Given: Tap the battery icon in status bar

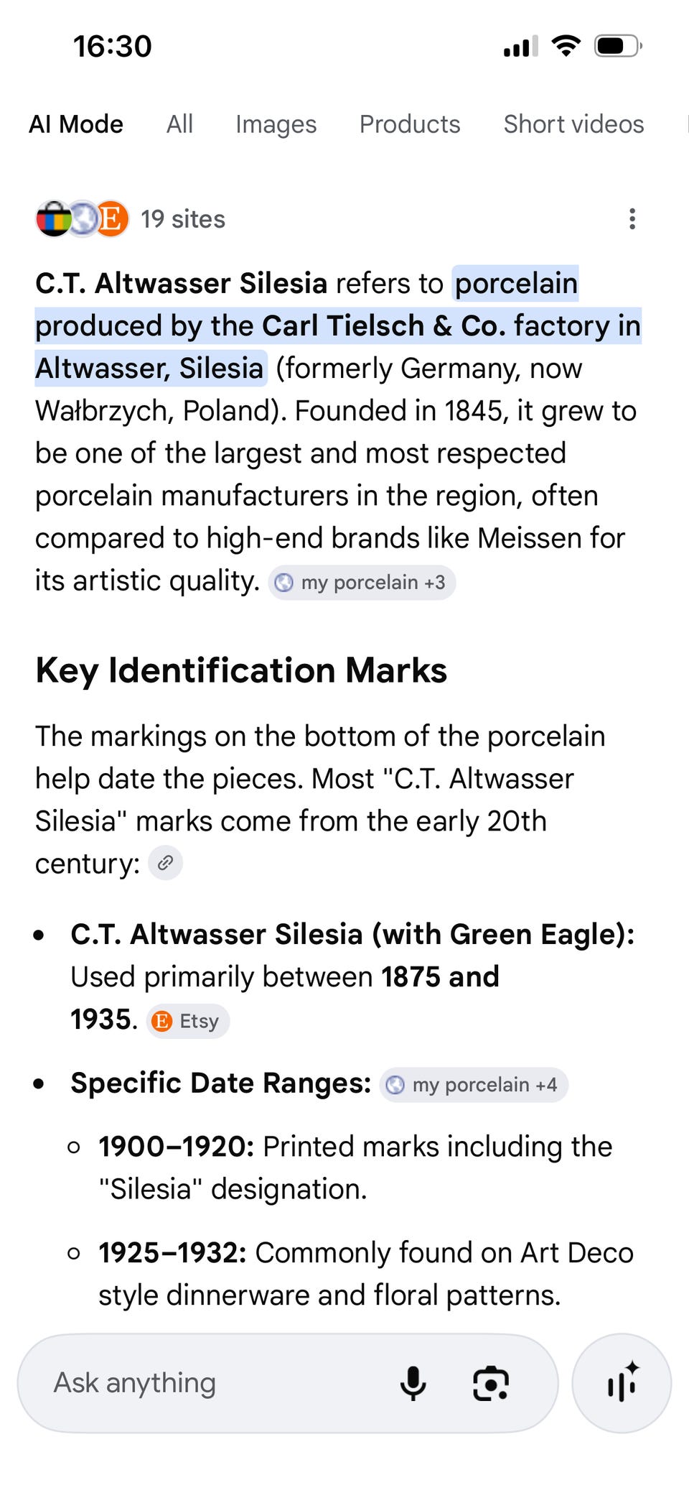Looking at the screenshot, I should (617, 47).
